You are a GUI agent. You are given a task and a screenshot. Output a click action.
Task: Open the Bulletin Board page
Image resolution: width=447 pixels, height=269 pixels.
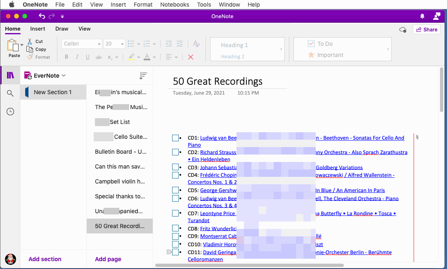click(x=120, y=152)
